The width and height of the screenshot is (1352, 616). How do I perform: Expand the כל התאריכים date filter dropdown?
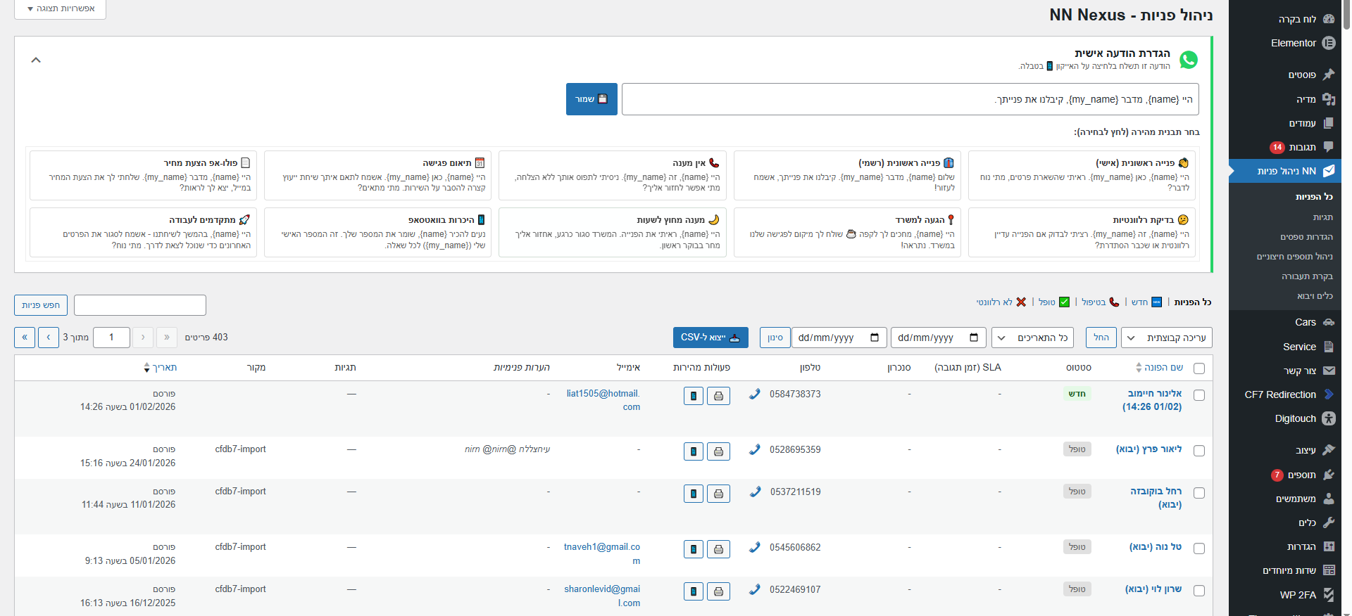[1032, 338]
